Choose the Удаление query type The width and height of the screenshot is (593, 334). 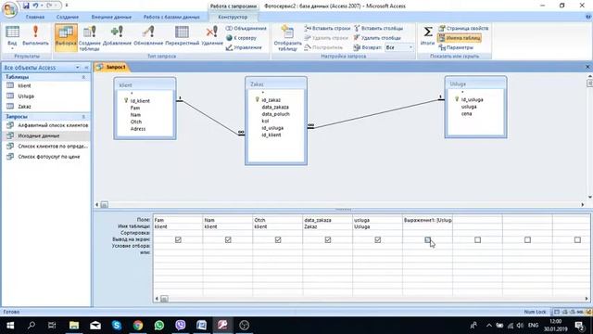click(x=212, y=36)
